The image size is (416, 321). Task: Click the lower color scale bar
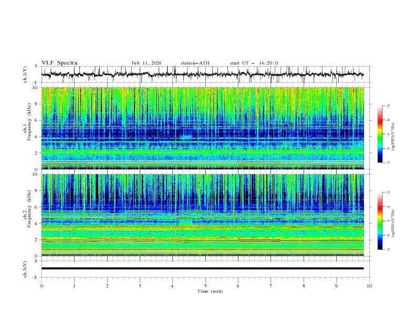(x=380, y=221)
